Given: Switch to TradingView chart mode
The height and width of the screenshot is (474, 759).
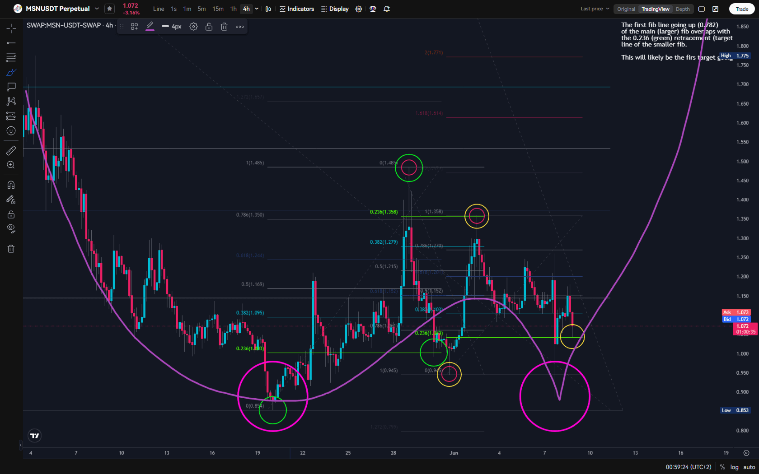Looking at the screenshot, I should 656,9.
